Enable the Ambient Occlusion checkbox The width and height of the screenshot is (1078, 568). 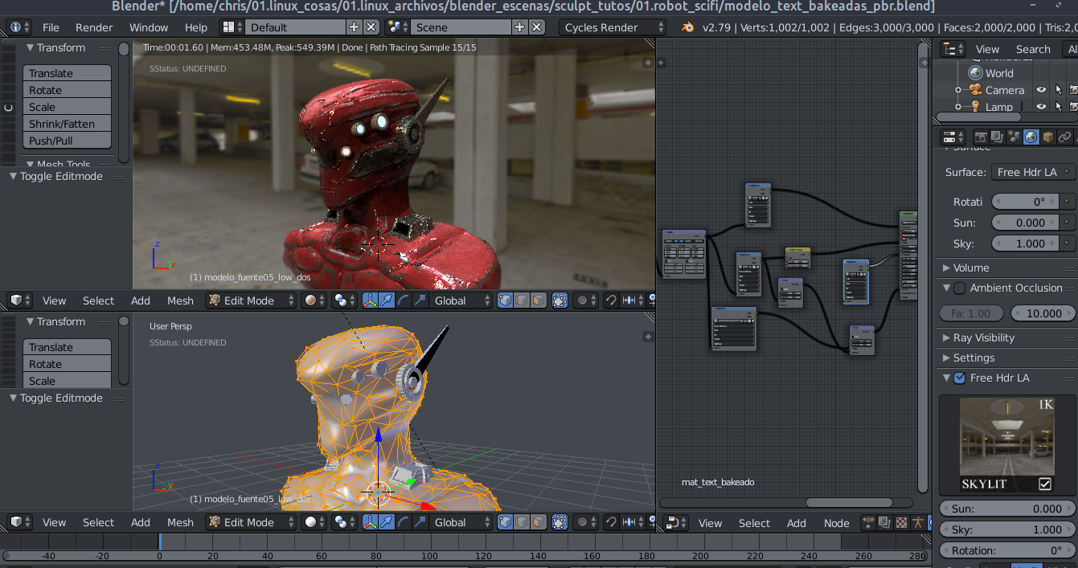(x=959, y=288)
